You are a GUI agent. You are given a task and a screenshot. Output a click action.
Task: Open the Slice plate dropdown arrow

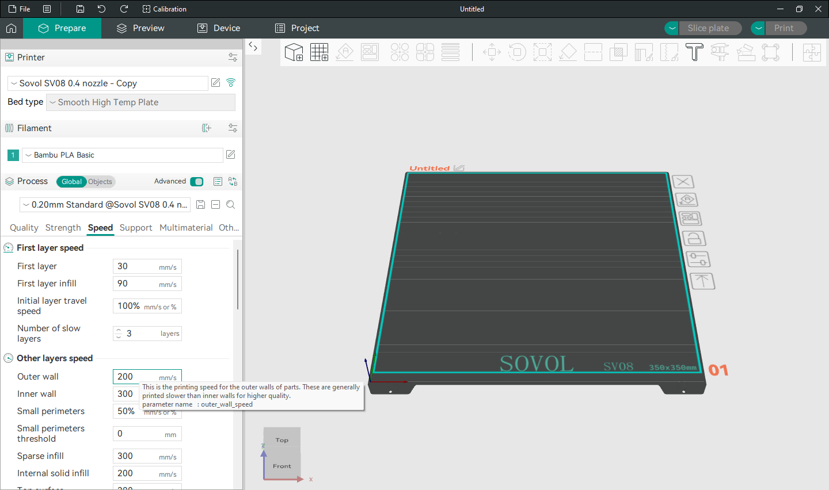click(x=672, y=28)
